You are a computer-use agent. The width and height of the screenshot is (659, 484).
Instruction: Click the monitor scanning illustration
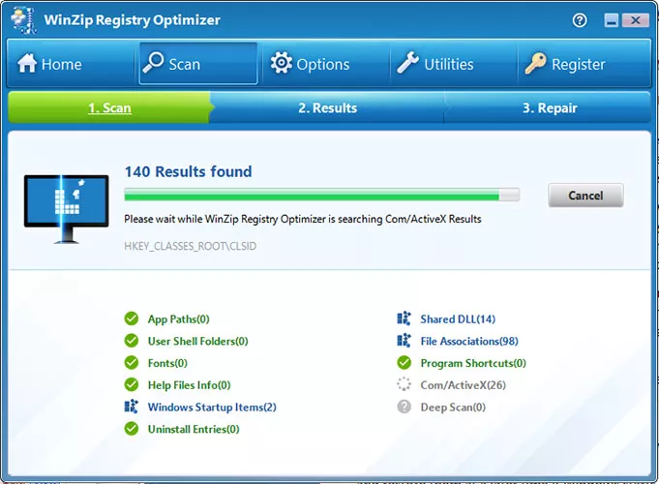tap(67, 209)
